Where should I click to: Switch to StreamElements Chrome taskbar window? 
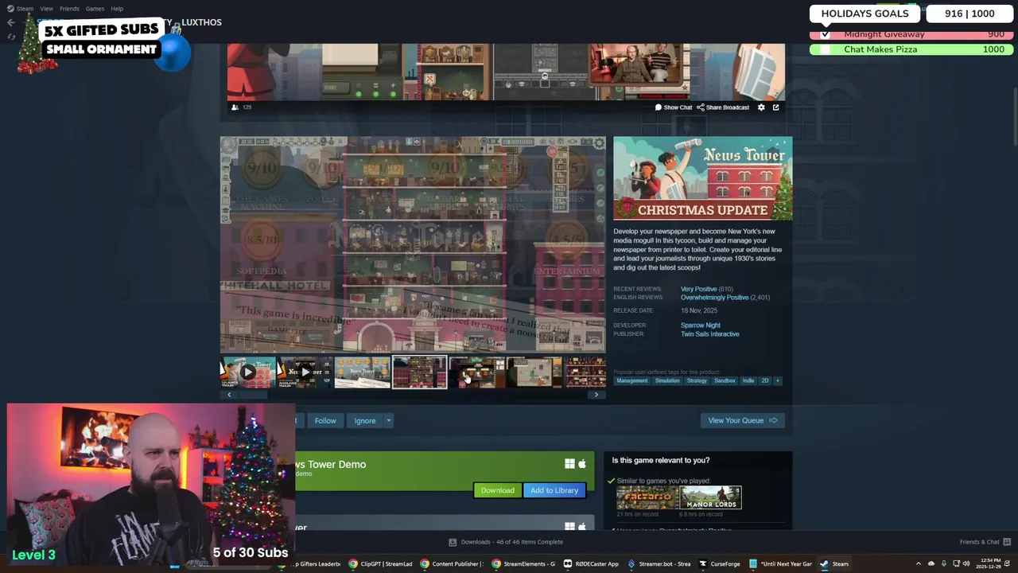click(523, 564)
